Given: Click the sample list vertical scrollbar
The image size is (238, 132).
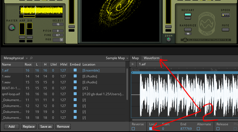Looking at the screenshot, I should click(x=127, y=84).
